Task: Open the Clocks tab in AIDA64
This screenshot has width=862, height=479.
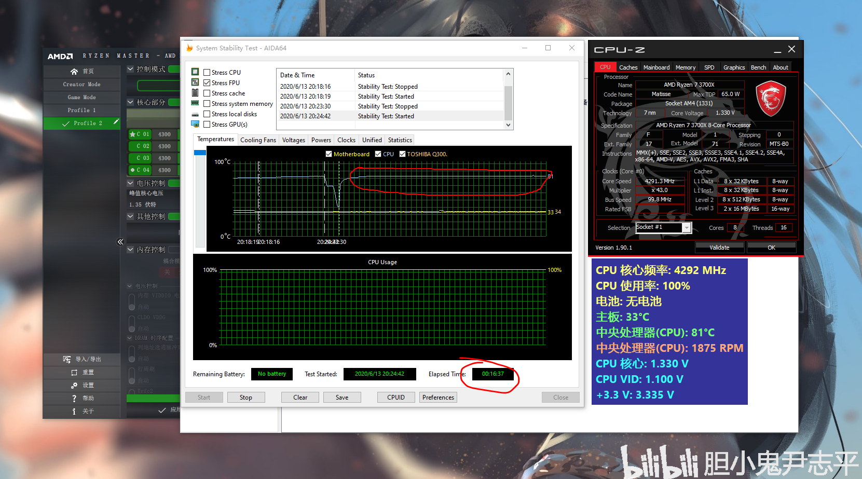Action: (346, 140)
